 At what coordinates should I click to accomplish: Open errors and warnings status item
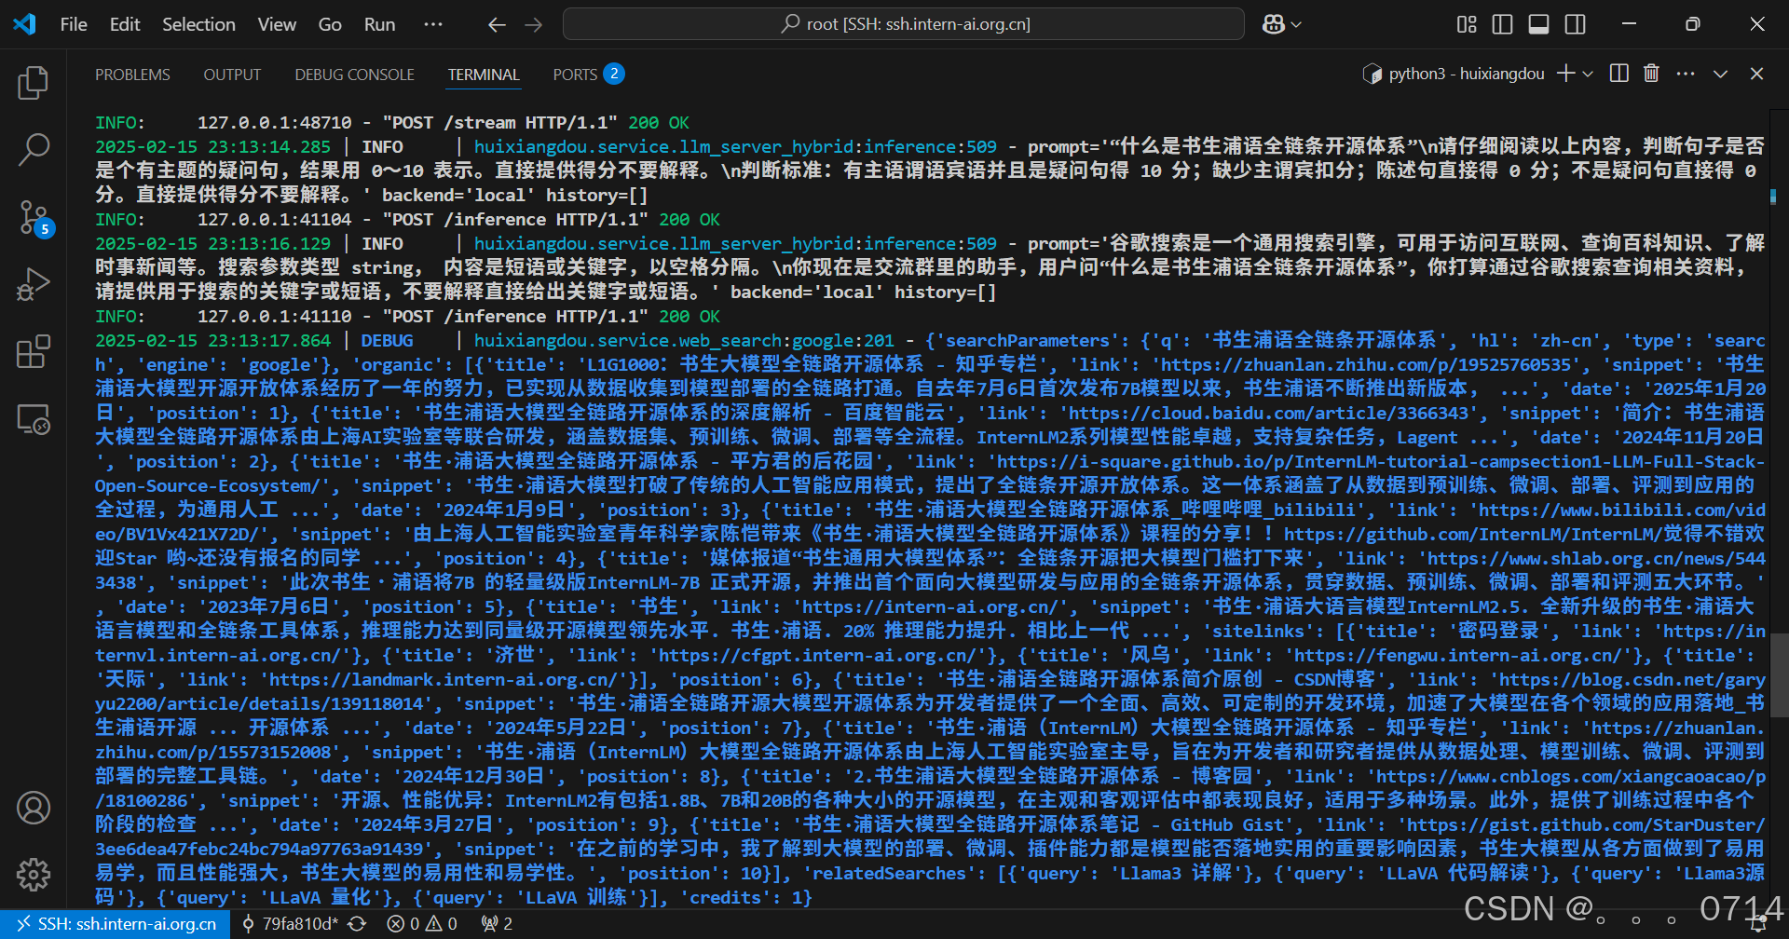(x=422, y=924)
